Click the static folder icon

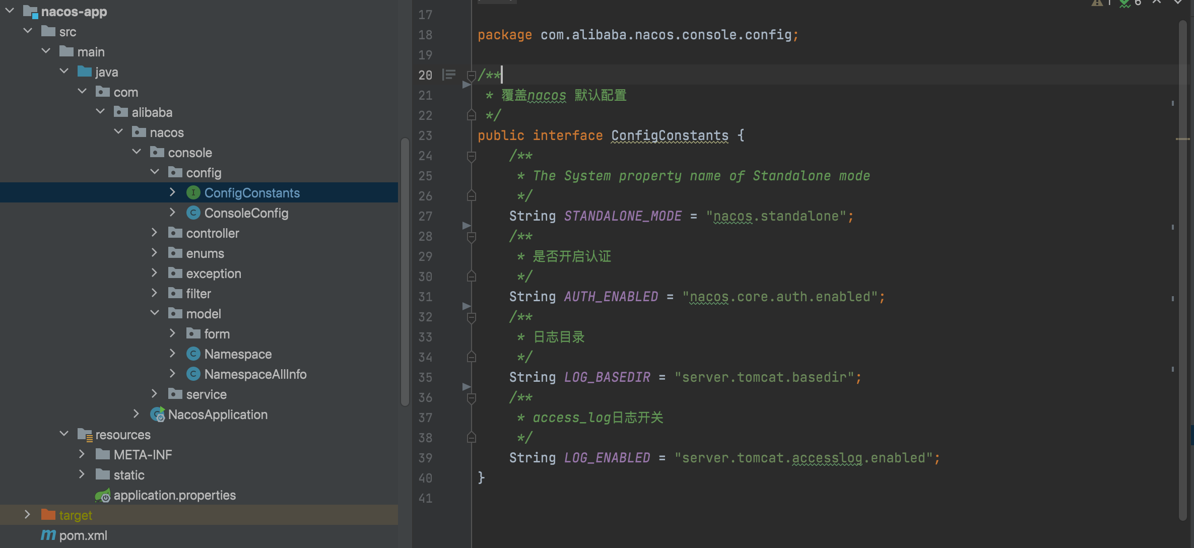[103, 474]
